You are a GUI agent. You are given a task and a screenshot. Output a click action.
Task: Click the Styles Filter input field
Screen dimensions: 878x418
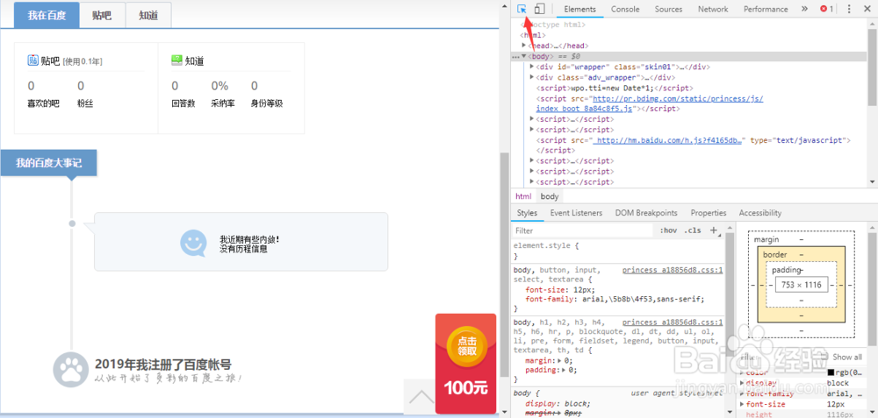point(582,230)
